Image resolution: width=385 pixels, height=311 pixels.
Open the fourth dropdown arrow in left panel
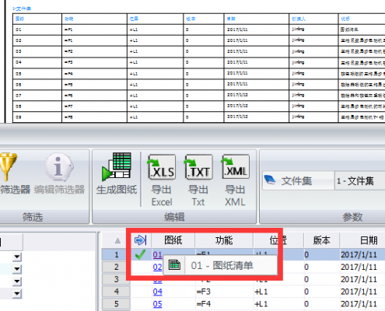click(x=17, y=294)
